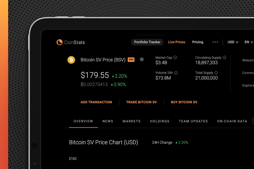This screenshot has width=254, height=169.
Task: Toggle the favorite star for Bitcoin SV
Action: click(x=142, y=59)
